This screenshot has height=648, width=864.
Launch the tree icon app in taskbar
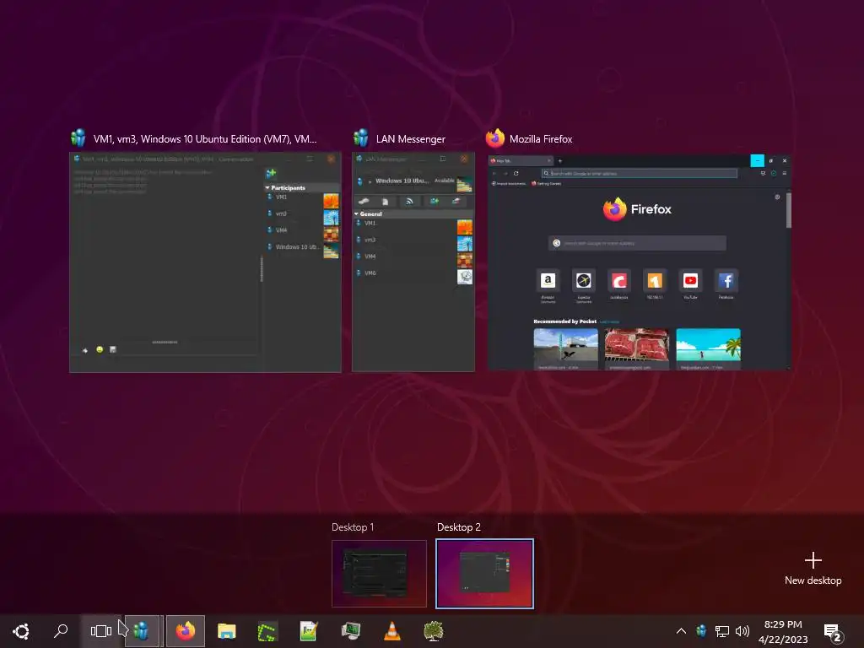point(433,631)
